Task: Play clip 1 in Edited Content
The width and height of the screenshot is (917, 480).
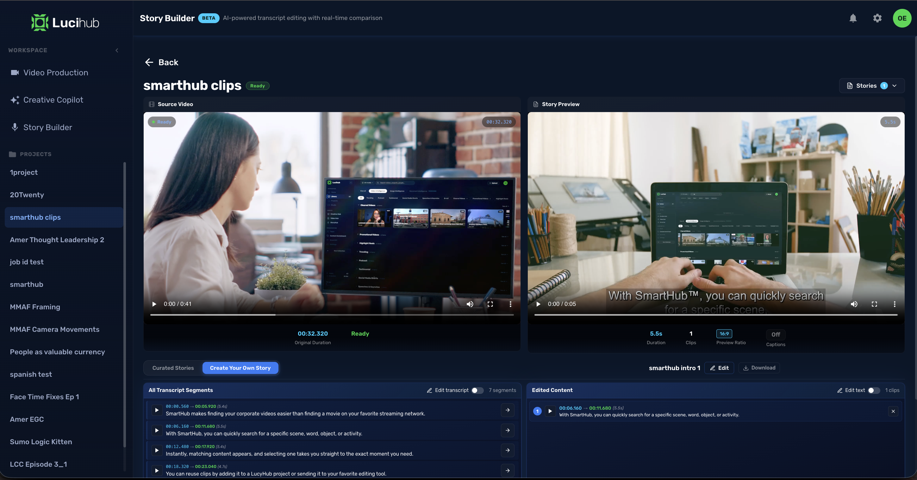Action: coord(550,411)
